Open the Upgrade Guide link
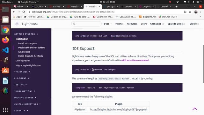 [176, 24]
